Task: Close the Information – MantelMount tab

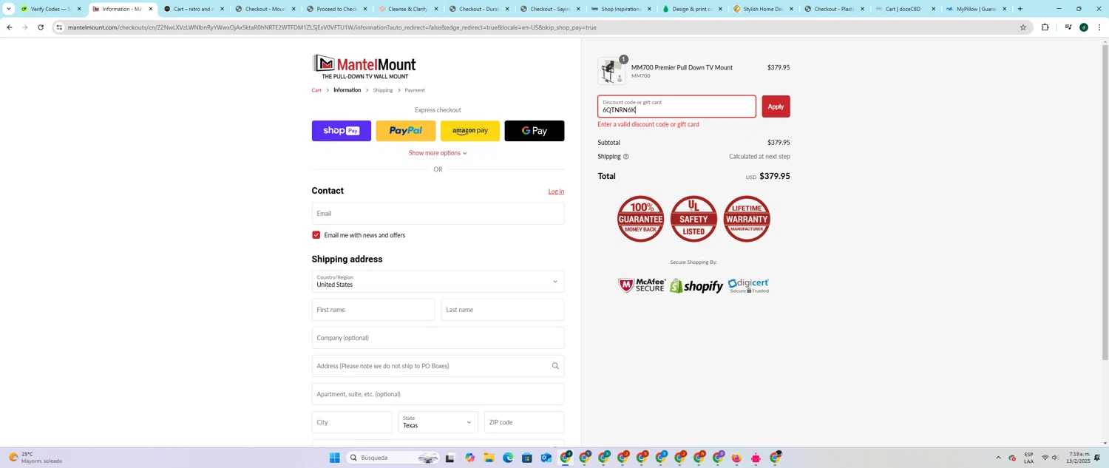Action: pyautogui.click(x=150, y=9)
